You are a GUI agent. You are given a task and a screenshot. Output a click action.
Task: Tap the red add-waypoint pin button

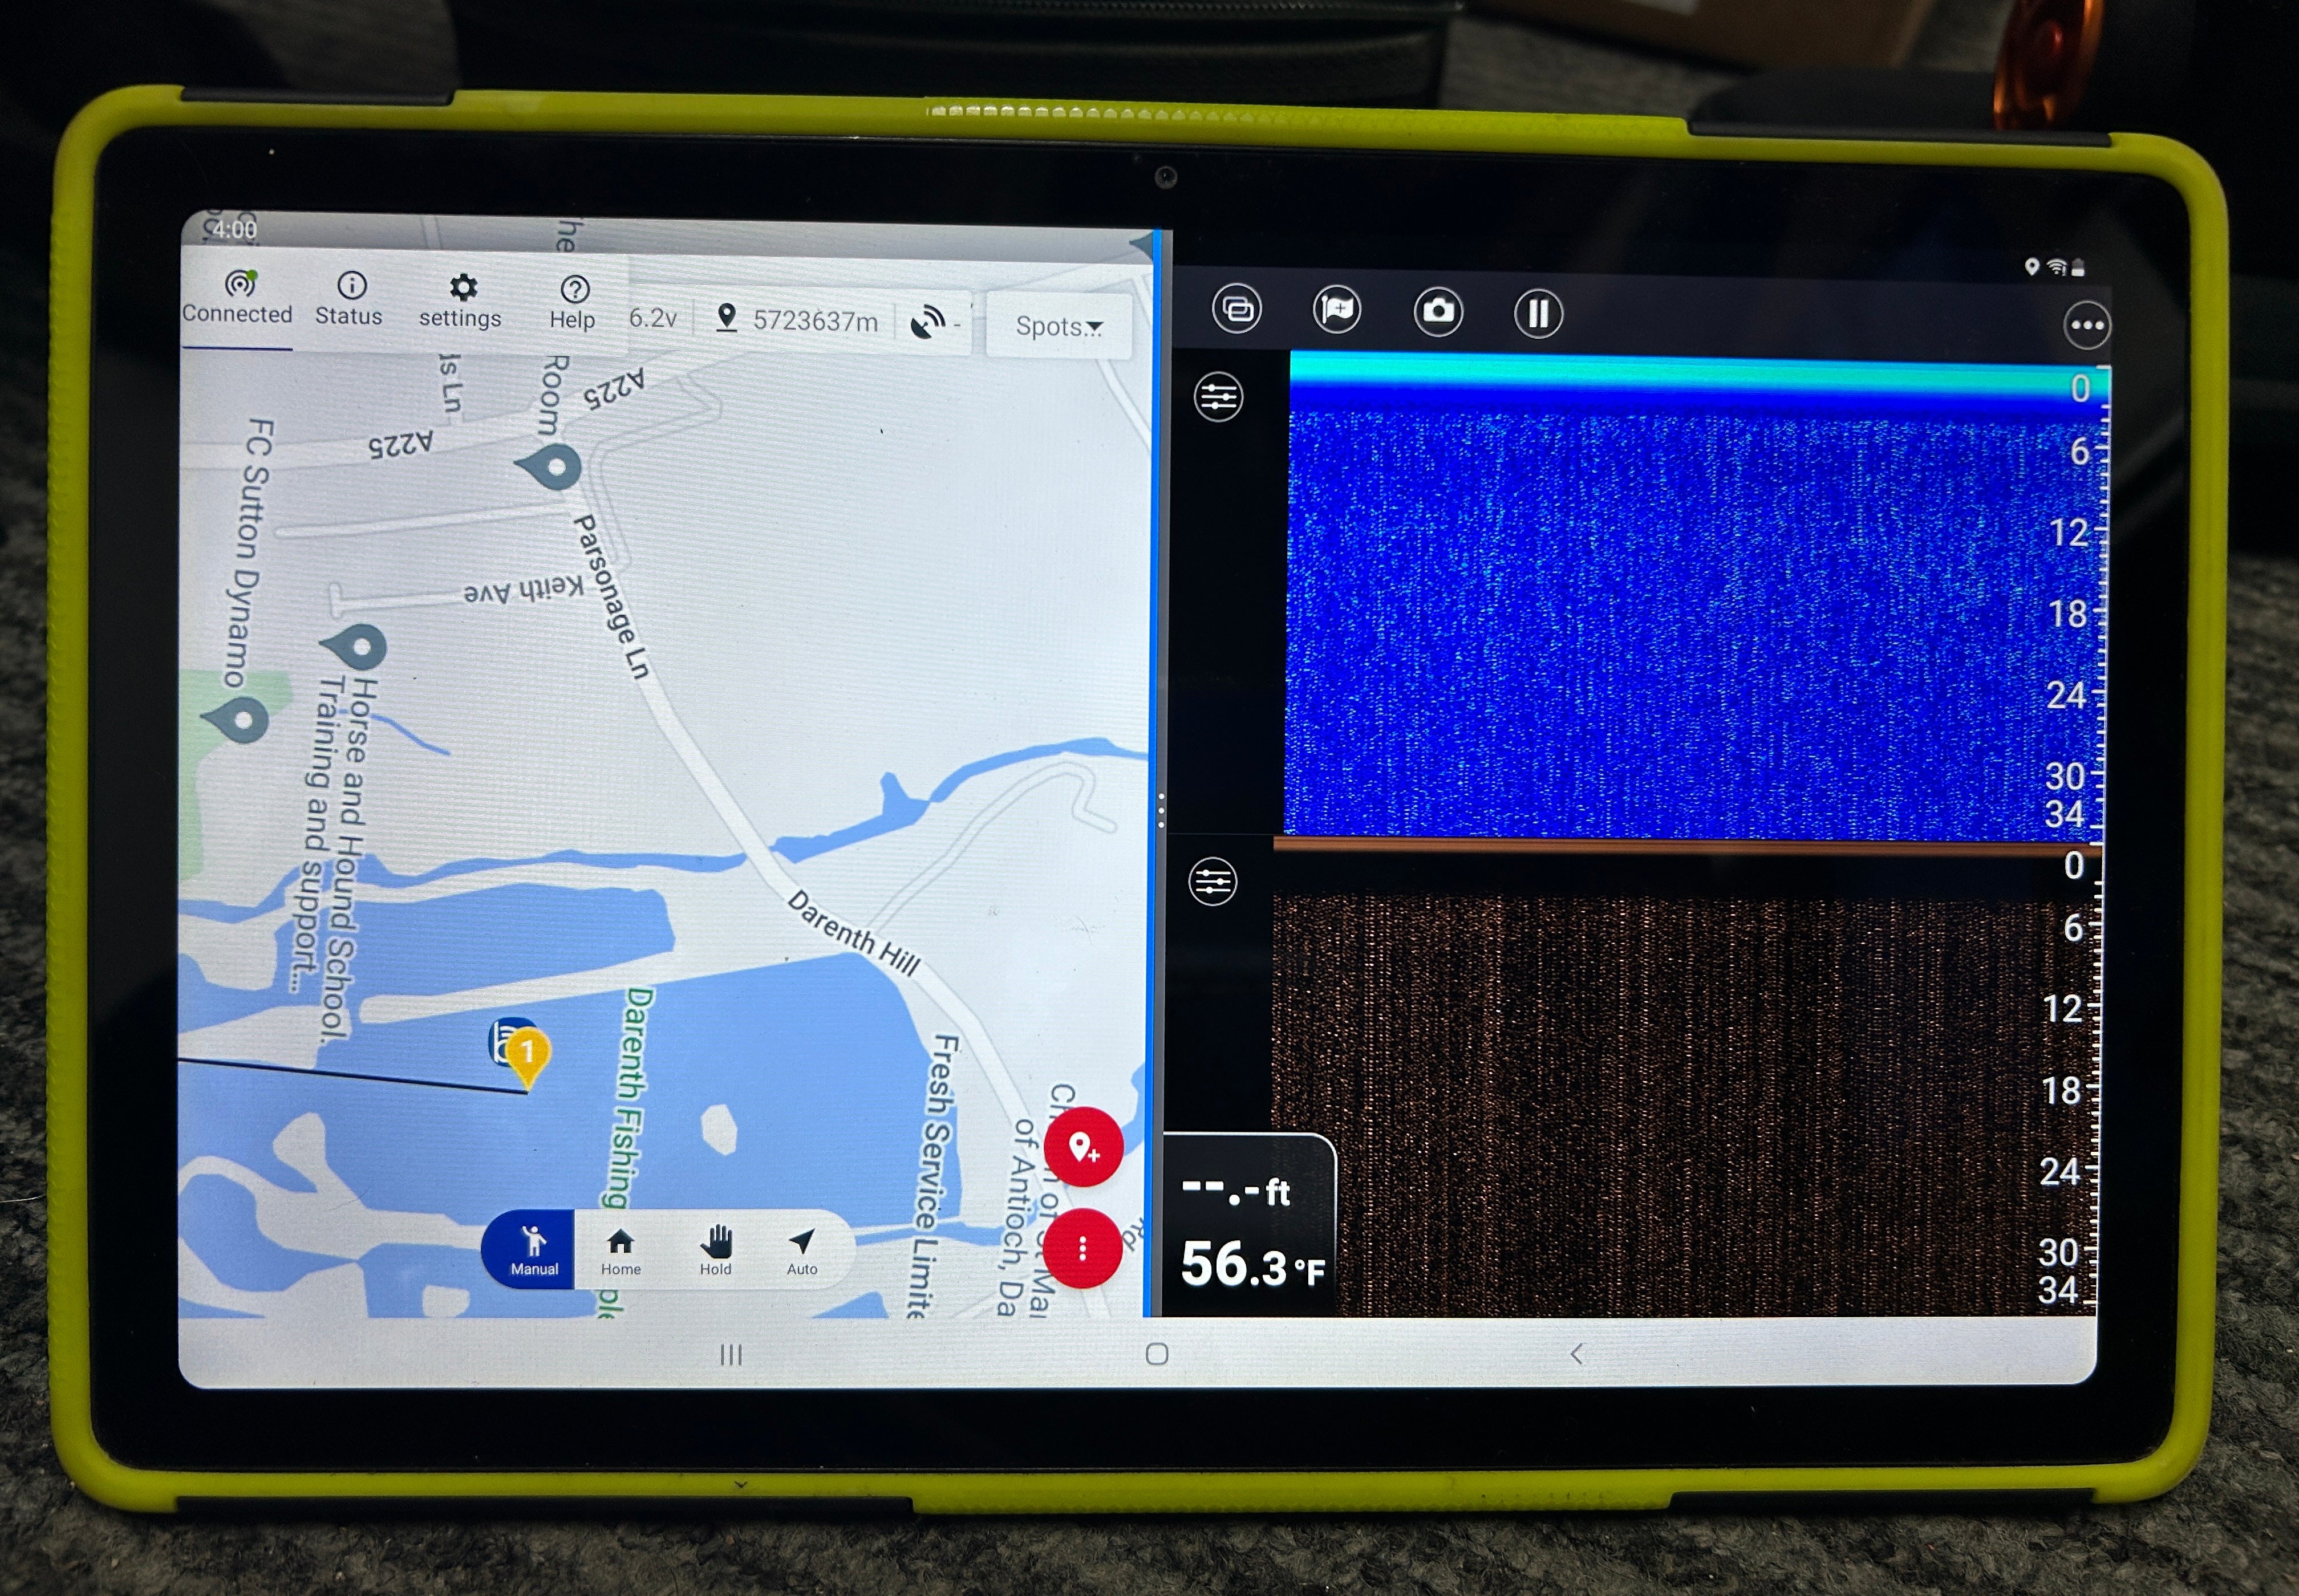click(1083, 1147)
